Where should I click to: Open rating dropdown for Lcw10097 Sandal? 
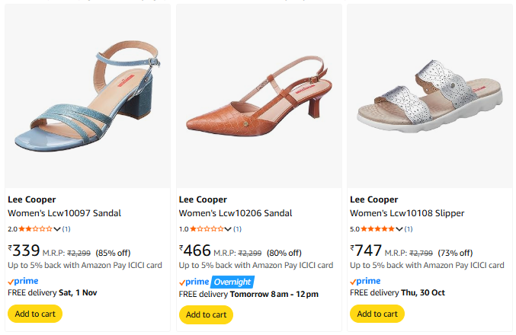pyautogui.click(x=57, y=229)
